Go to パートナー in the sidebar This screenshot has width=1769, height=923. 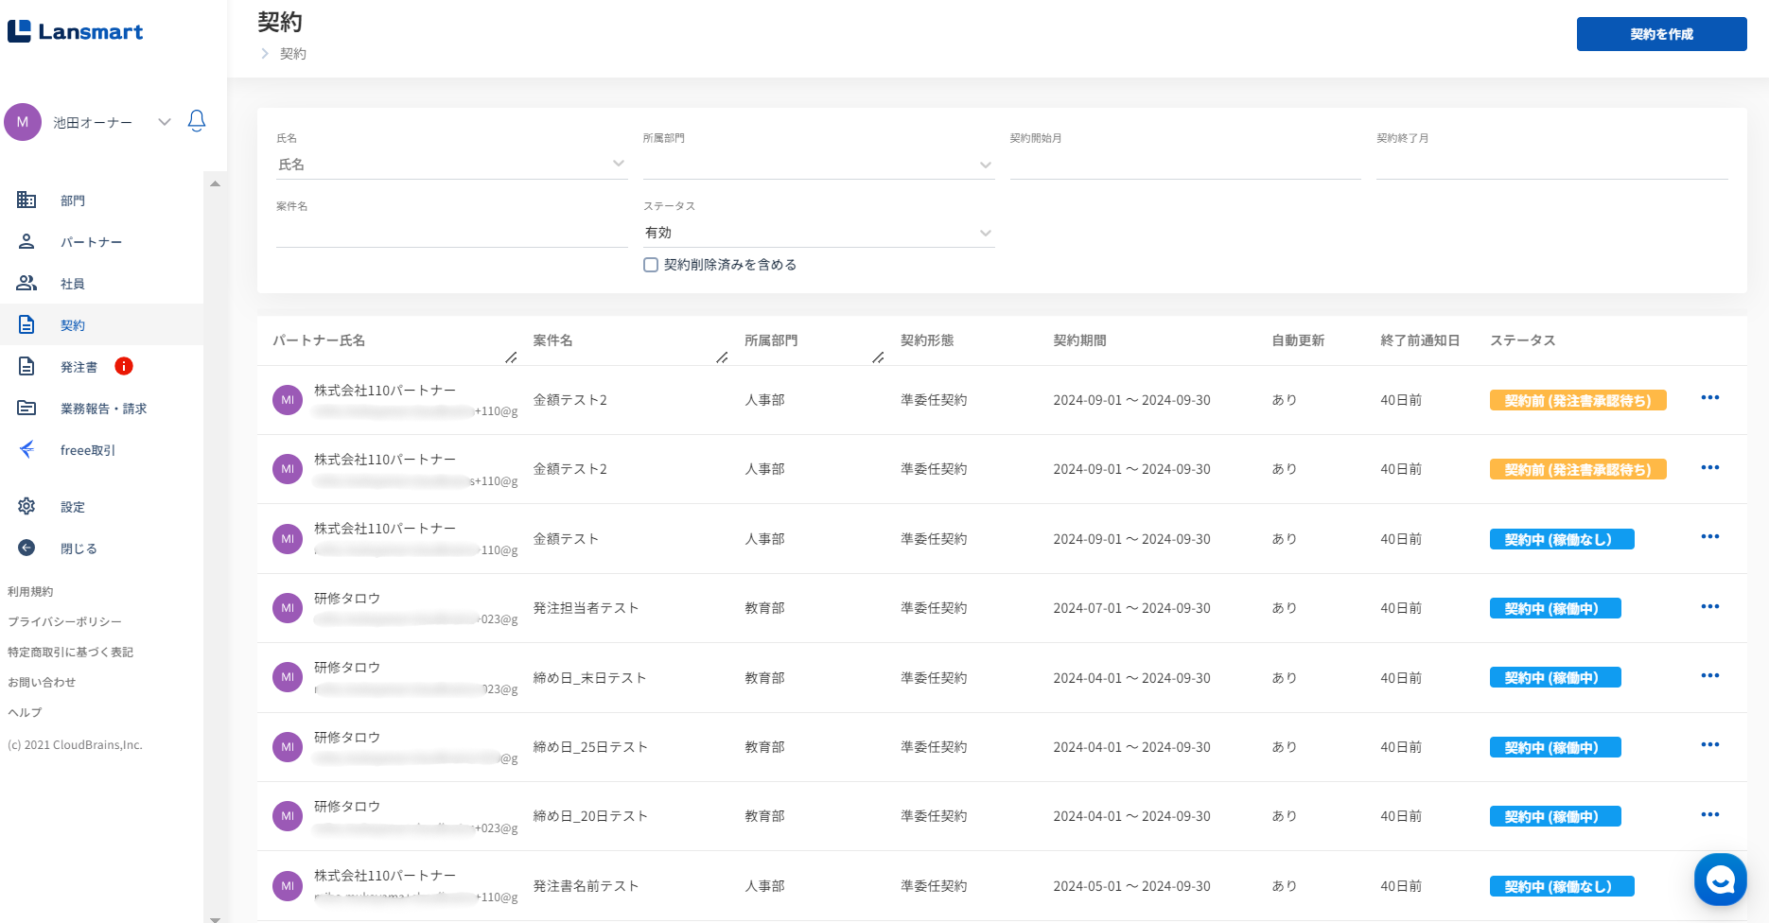[x=91, y=242]
